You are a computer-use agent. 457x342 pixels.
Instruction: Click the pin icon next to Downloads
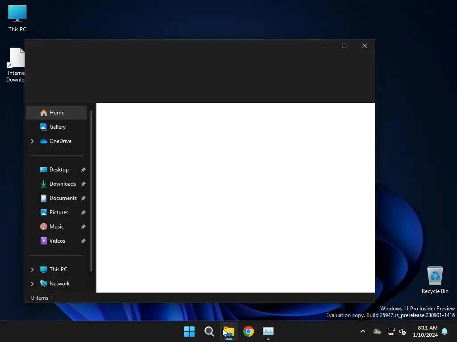[x=83, y=184]
